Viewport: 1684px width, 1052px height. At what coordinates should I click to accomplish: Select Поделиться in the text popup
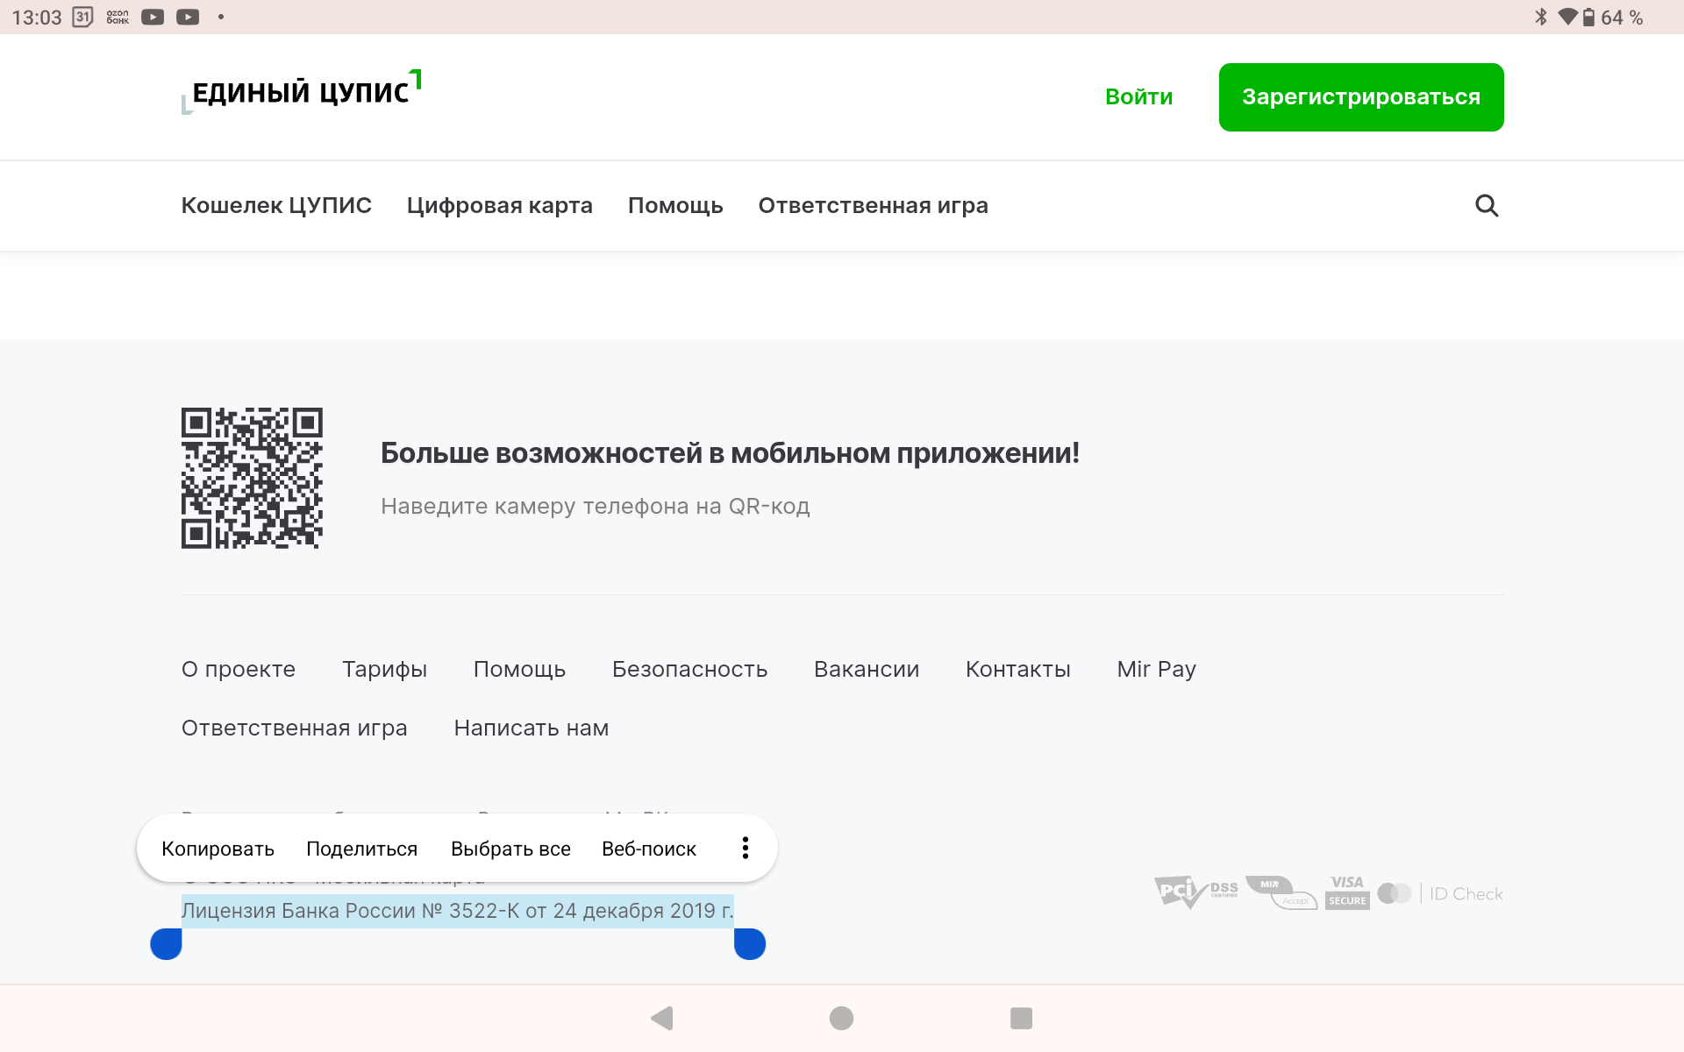[361, 849]
